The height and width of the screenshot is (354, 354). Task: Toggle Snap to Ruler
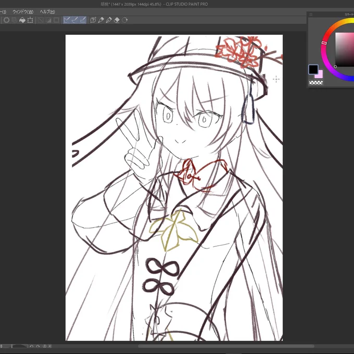[67, 20]
